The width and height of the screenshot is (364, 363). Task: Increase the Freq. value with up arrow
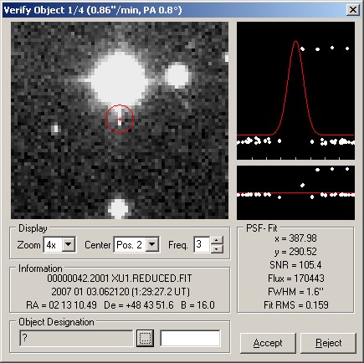pos(217,240)
